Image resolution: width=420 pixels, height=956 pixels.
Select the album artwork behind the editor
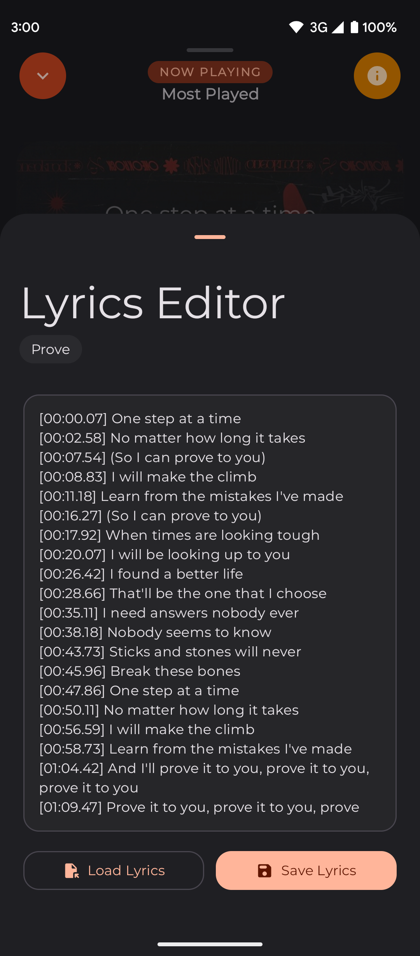[210, 171]
